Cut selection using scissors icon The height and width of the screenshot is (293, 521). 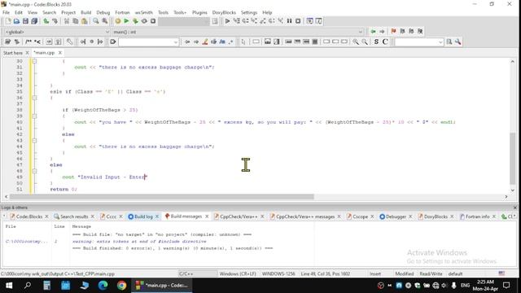tap(67, 21)
